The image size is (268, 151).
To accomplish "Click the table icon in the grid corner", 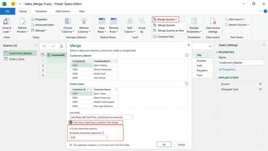I will pyautogui.click(x=43, y=55).
